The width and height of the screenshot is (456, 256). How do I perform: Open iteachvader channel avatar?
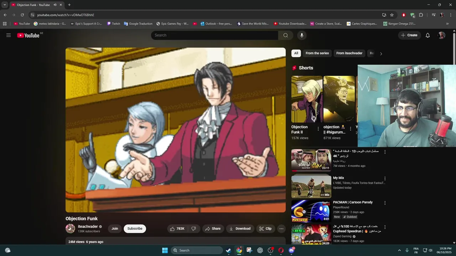click(70, 229)
